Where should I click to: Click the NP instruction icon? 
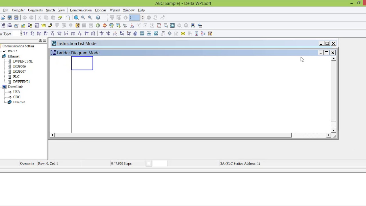click(x=102, y=33)
